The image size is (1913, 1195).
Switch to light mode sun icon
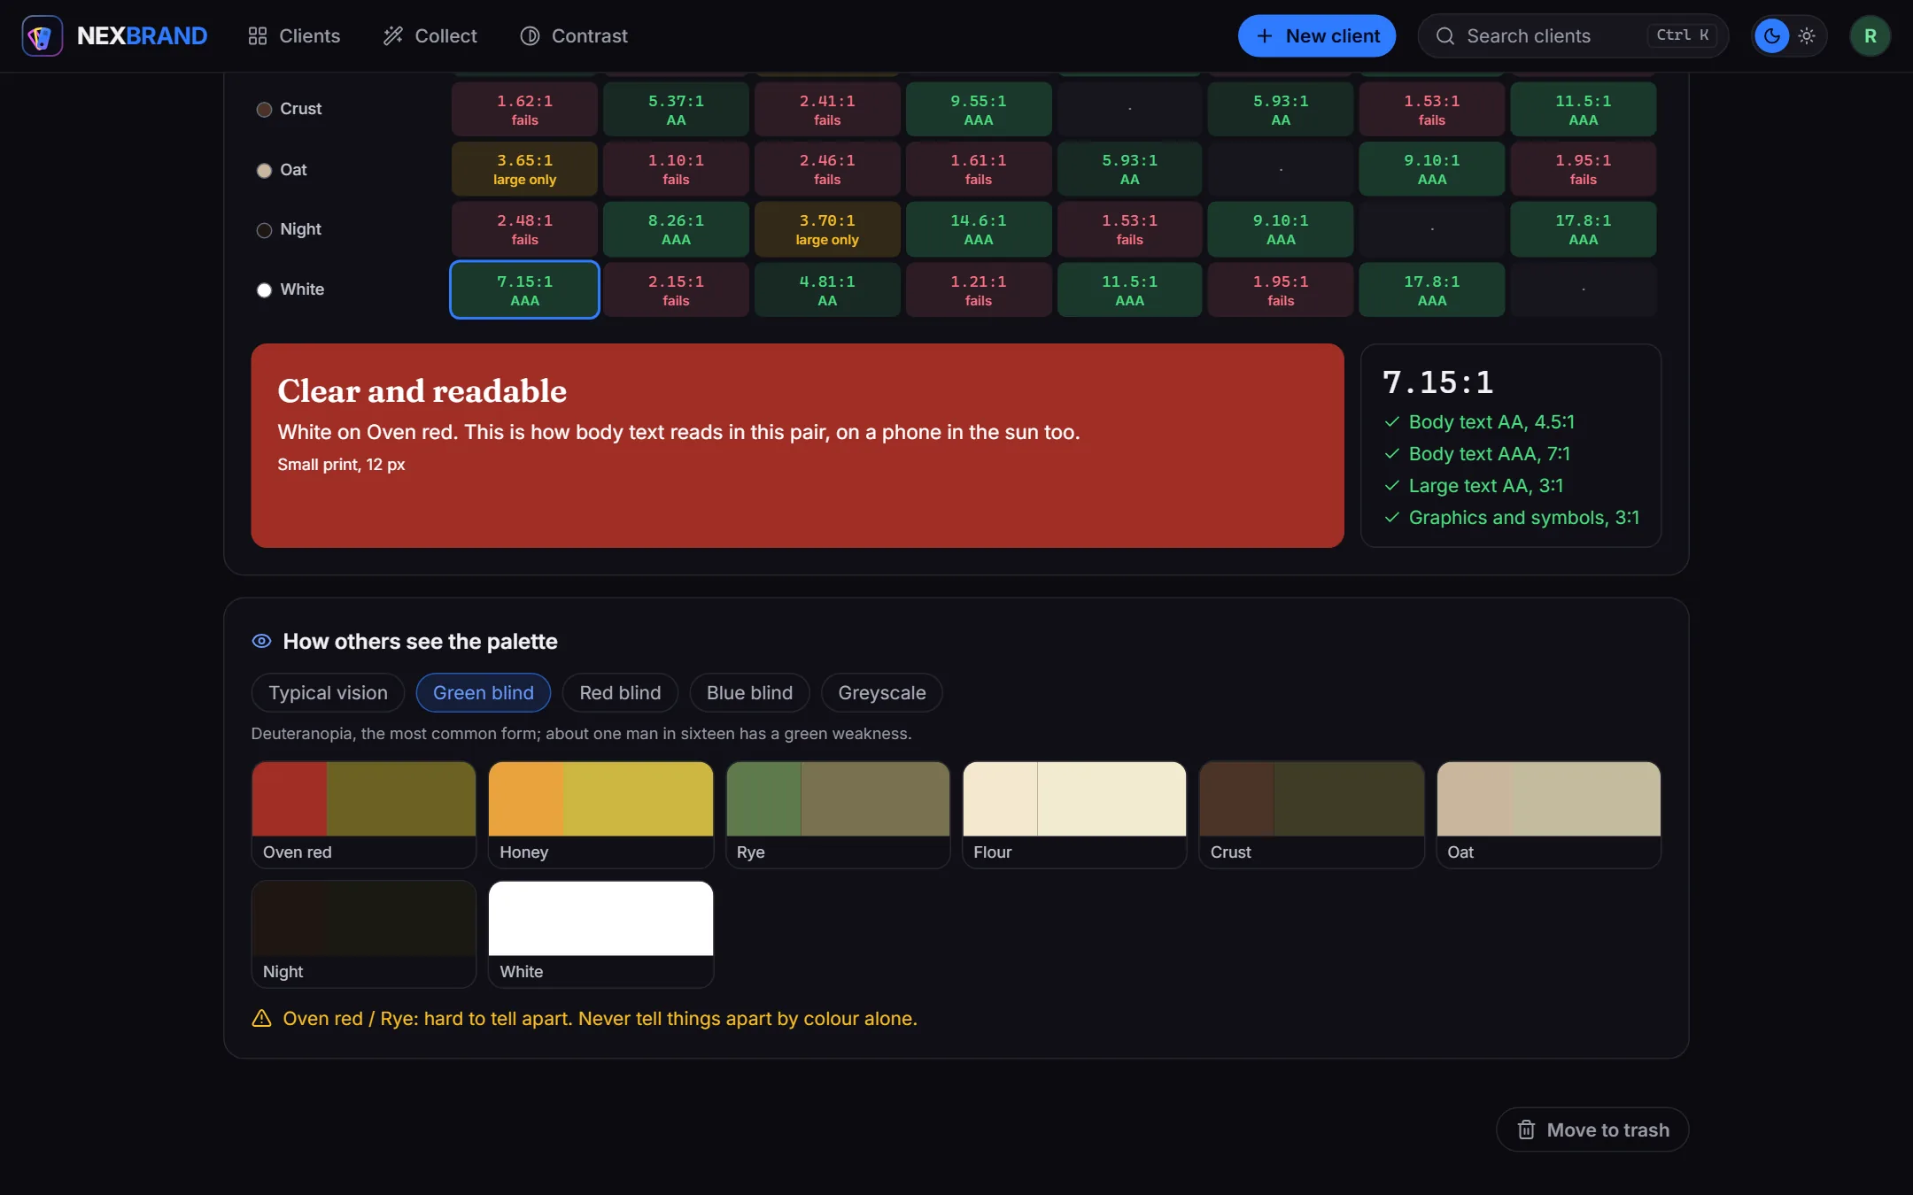pyautogui.click(x=1807, y=36)
